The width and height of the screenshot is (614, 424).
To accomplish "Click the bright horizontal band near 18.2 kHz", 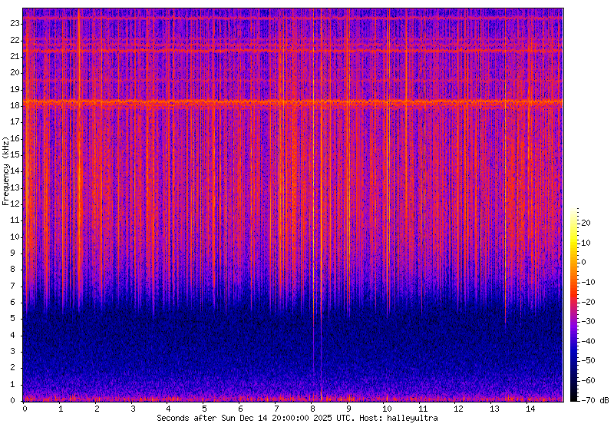I will click(292, 101).
